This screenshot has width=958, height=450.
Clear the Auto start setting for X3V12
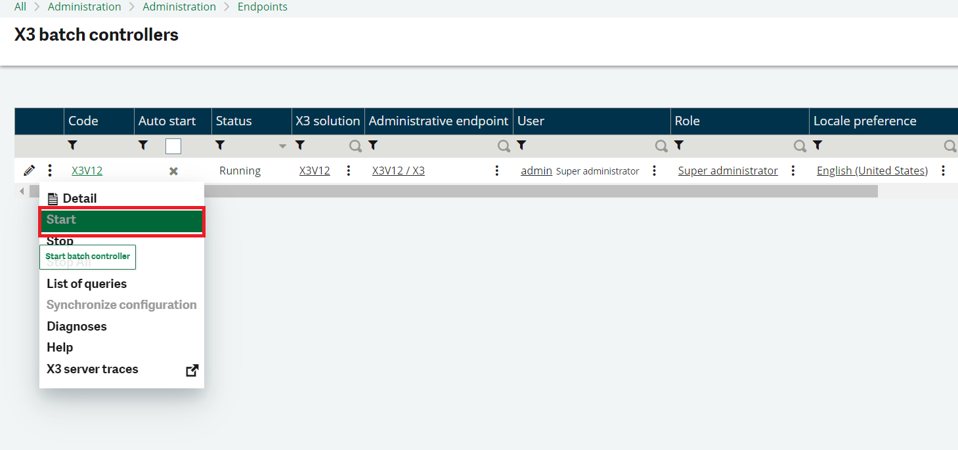[x=173, y=171]
